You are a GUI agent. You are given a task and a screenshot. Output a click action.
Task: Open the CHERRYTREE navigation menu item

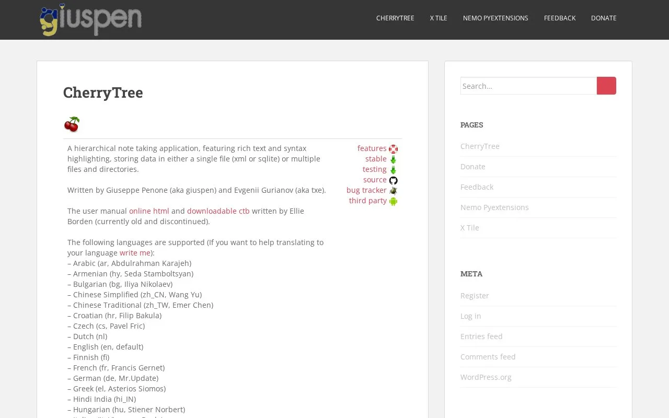(395, 18)
